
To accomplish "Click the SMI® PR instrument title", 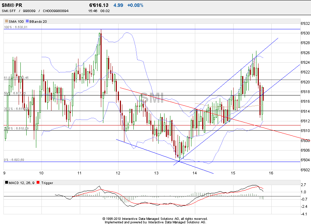I will 12,5.
